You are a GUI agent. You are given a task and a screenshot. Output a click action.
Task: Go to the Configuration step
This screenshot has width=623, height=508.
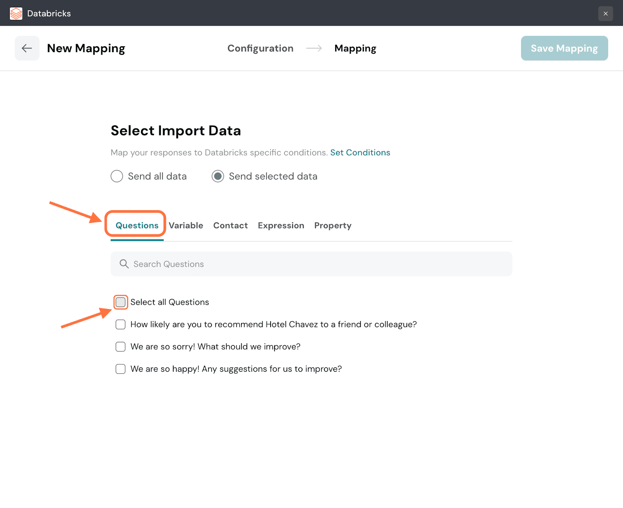[260, 48]
